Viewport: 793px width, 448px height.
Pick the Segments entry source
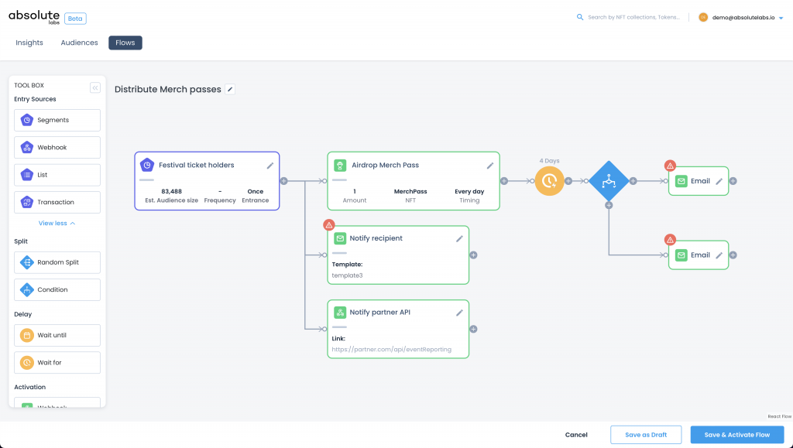click(x=57, y=120)
